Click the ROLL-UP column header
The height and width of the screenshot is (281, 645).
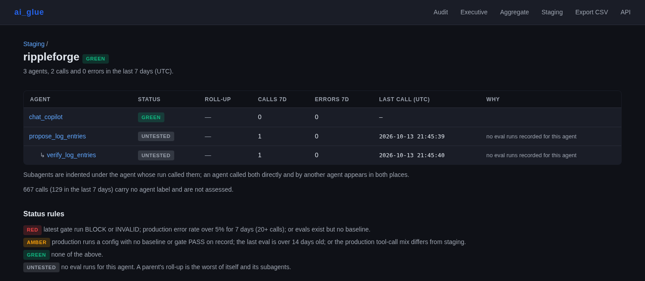click(217, 100)
